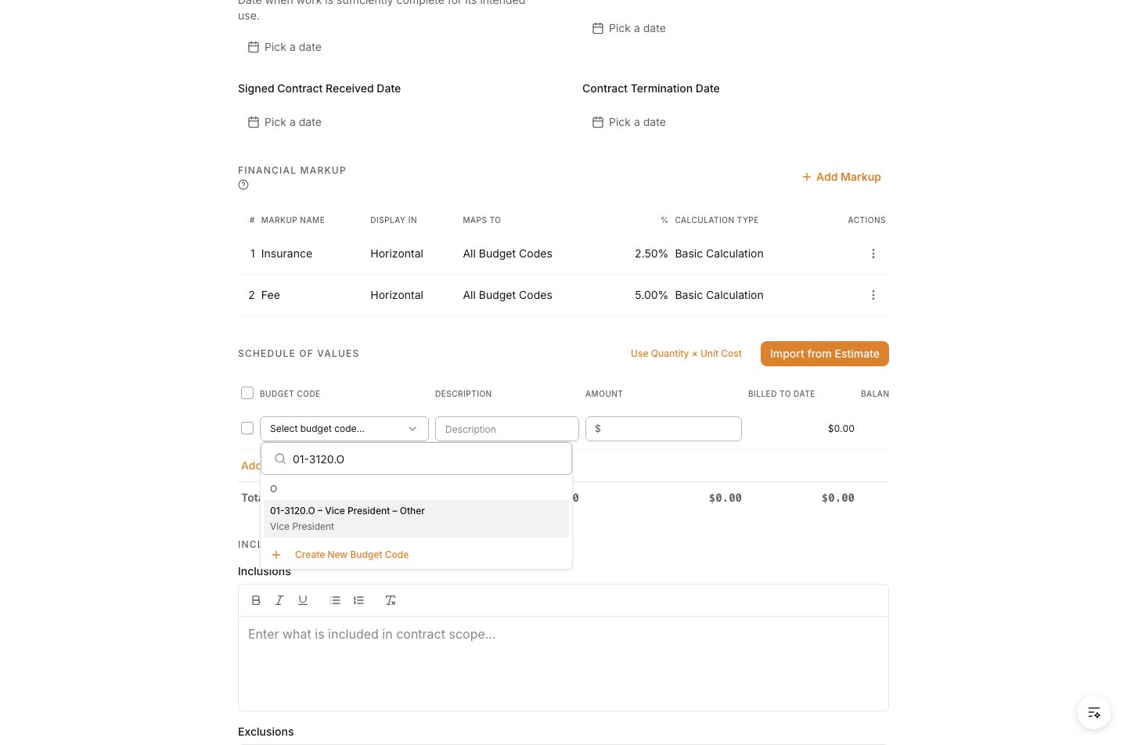This screenshot has height=745, width=1127.
Task: Pick Signed Contract Received Date
Action: coord(285,122)
